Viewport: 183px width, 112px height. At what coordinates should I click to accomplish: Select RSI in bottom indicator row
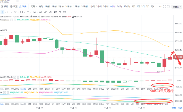69,104
